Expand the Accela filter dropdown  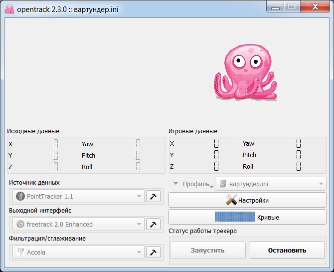coord(78,252)
